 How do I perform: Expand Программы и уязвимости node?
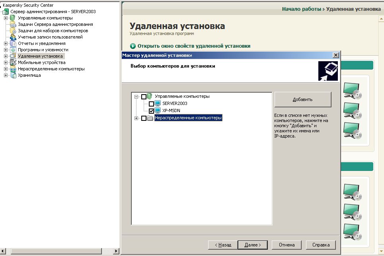[x=6, y=50]
